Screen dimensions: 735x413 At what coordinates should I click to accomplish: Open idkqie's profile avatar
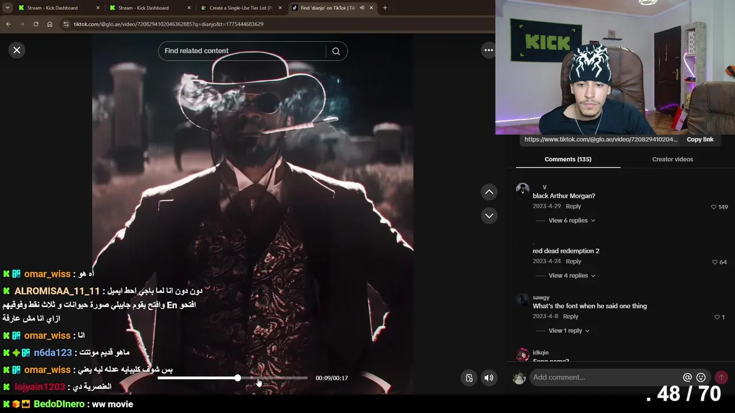(523, 354)
